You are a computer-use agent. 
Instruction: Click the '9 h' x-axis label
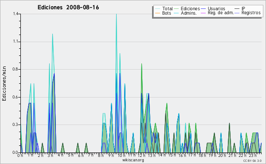coord(111,155)
